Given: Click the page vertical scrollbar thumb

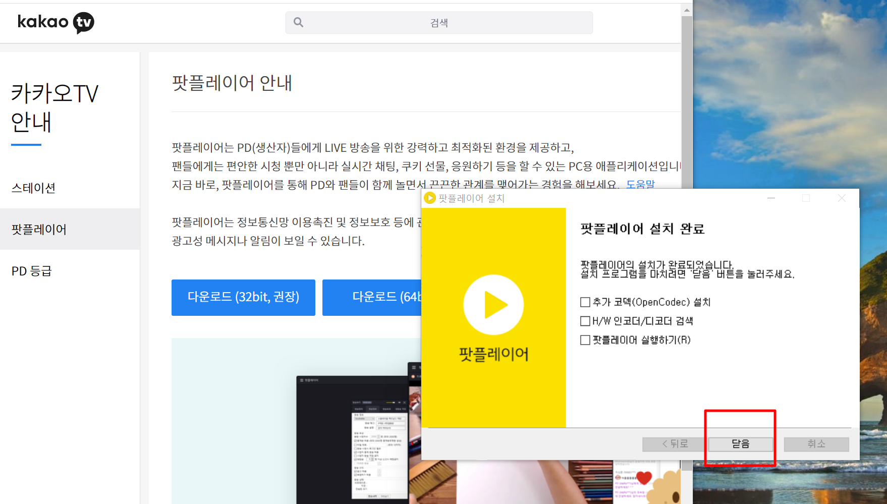Looking at the screenshot, I should 687,102.
